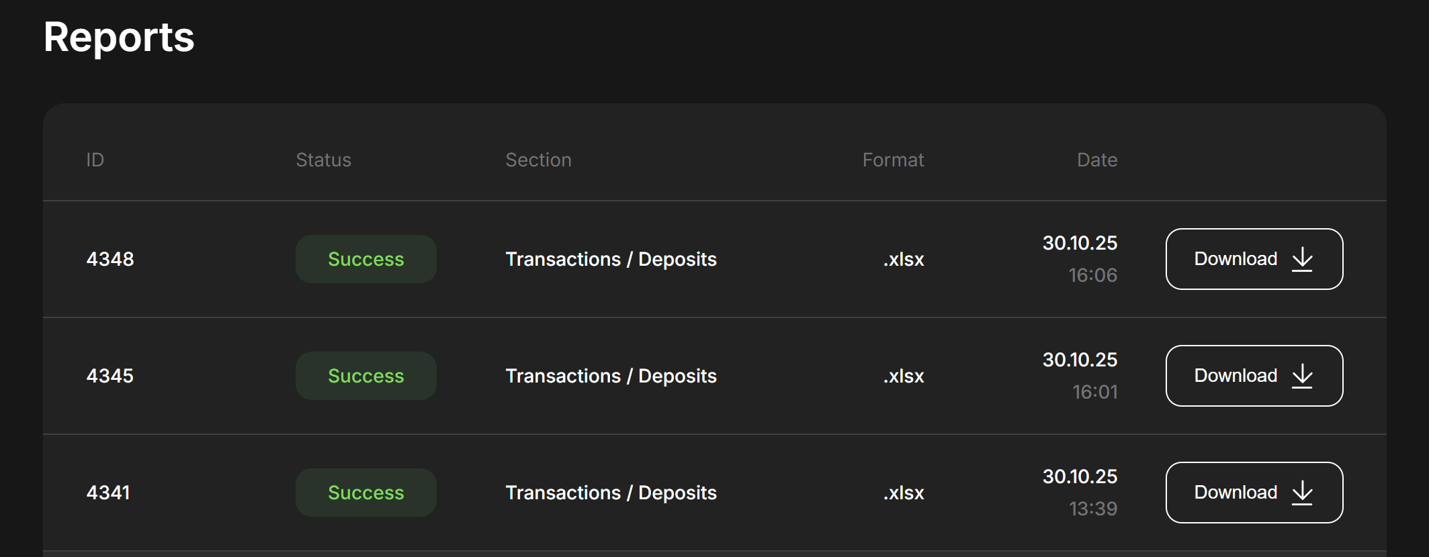1429x557 pixels.
Task: Click the Success badge on report 4341
Action: pyautogui.click(x=366, y=493)
